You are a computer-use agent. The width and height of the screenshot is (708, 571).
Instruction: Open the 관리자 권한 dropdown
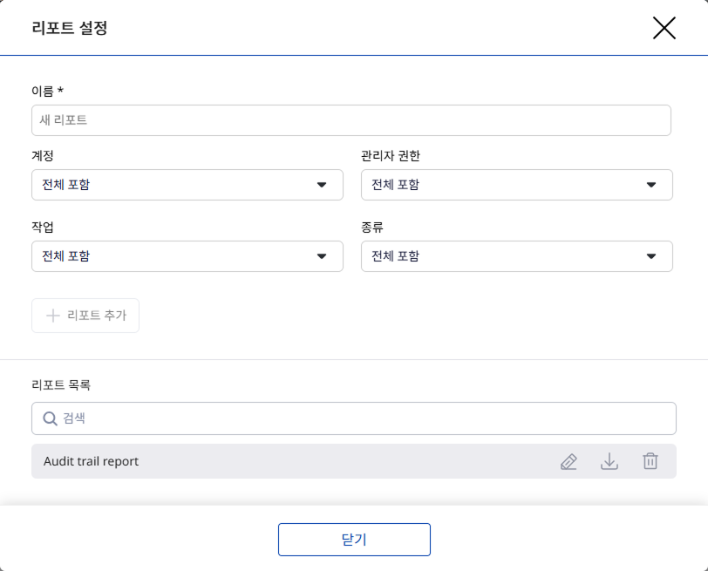(x=506, y=185)
